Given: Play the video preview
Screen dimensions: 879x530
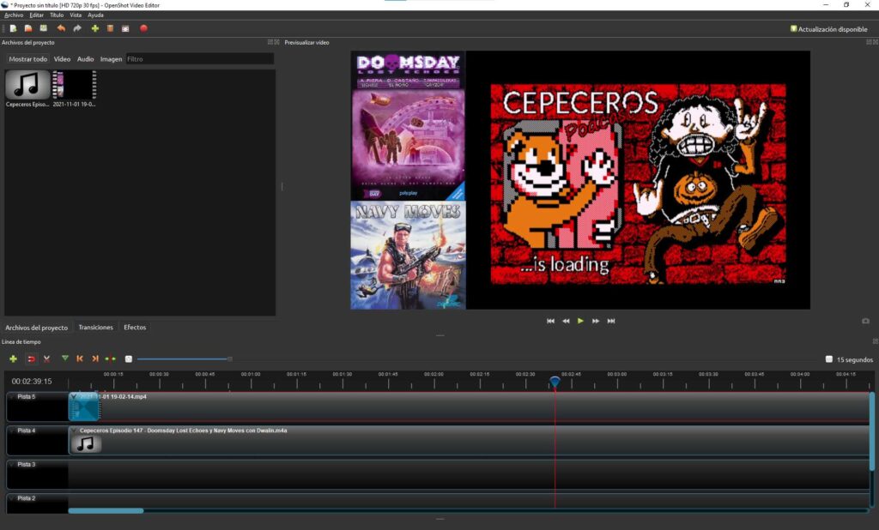Looking at the screenshot, I should click(581, 321).
